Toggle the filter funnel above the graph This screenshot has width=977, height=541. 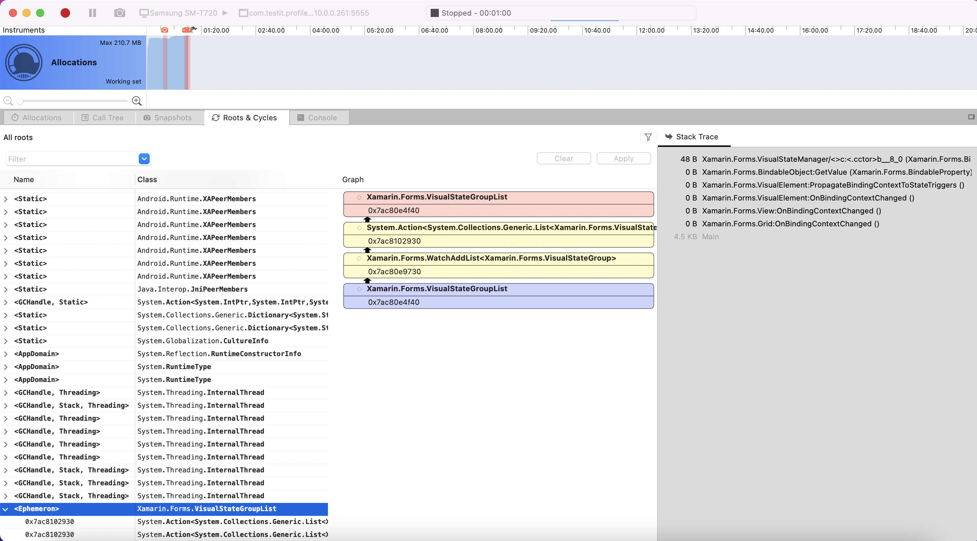[648, 137]
